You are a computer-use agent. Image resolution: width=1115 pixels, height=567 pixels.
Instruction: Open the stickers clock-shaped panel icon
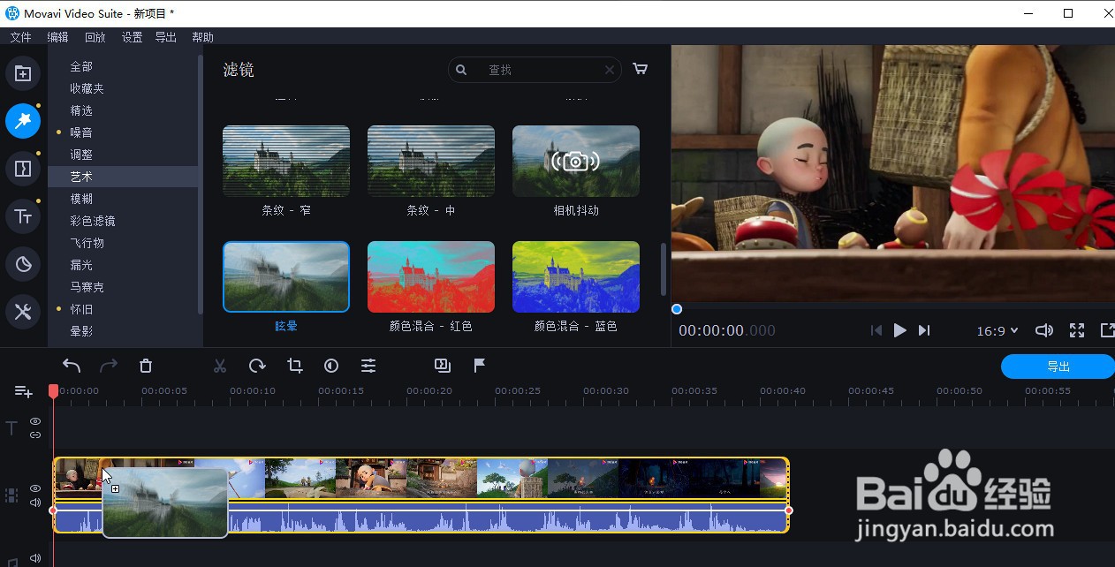(23, 264)
